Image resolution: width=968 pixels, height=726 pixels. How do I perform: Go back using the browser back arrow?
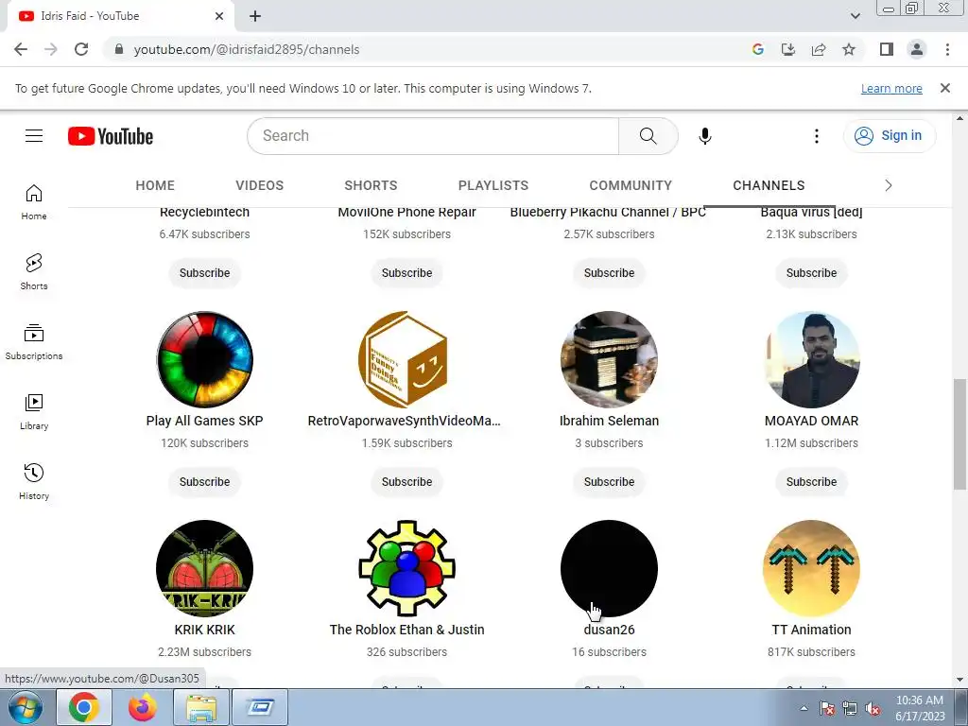coord(21,49)
